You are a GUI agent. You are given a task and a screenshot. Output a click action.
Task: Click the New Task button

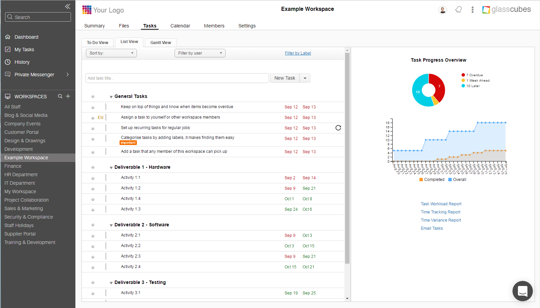pyautogui.click(x=285, y=78)
